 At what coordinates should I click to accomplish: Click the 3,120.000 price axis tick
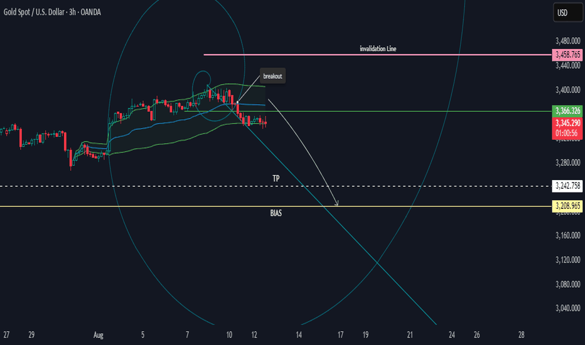(568, 260)
